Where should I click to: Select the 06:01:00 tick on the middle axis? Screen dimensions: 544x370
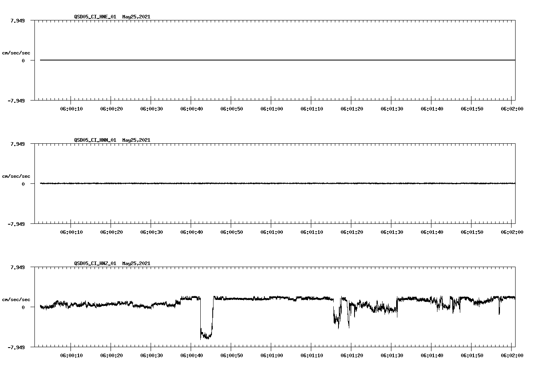point(271,231)
